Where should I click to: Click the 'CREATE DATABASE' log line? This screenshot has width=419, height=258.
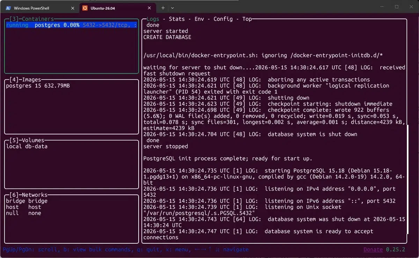click(x=167, y=37)
